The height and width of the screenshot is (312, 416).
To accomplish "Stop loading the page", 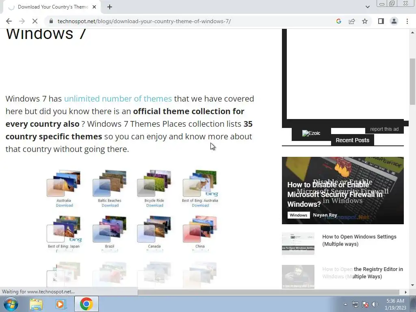I will pyautogui.click(x=35, y=21).
